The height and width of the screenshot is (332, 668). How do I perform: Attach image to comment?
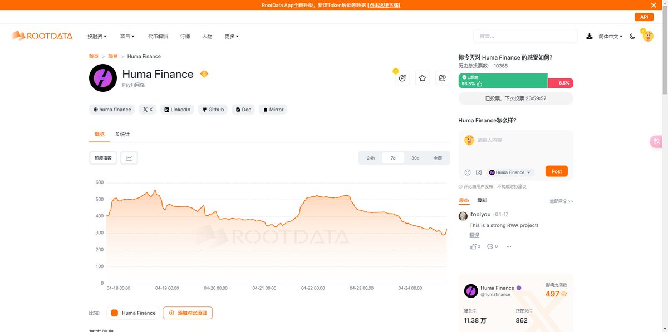pyautogui.click(x=479, y=172)
